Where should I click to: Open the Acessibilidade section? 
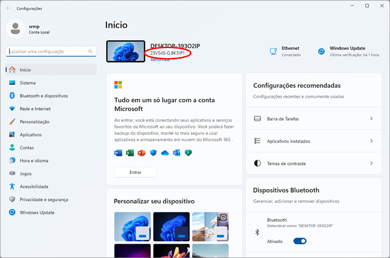(x=51, y=186)
